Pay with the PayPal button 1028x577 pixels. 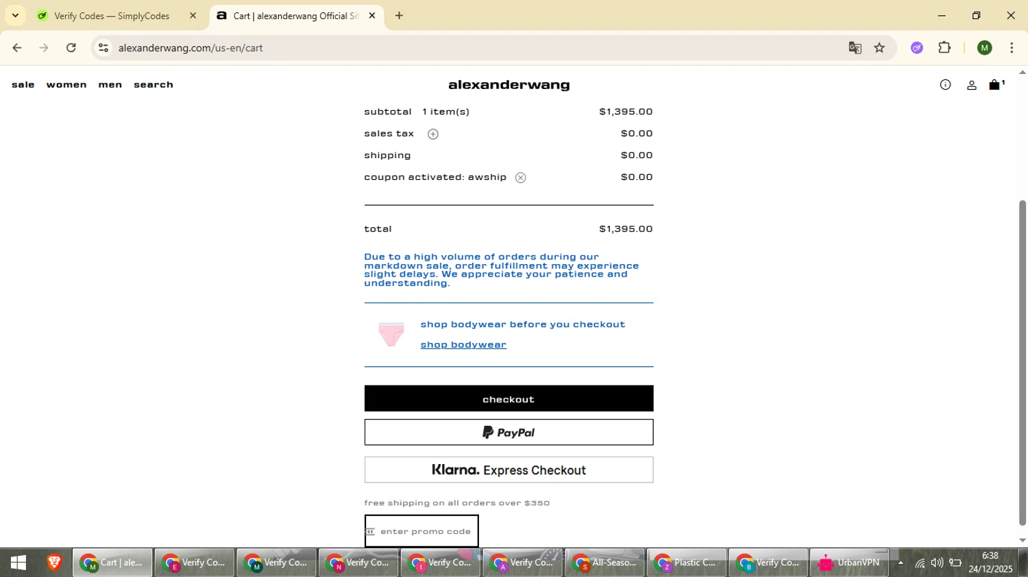click(509, 433)
